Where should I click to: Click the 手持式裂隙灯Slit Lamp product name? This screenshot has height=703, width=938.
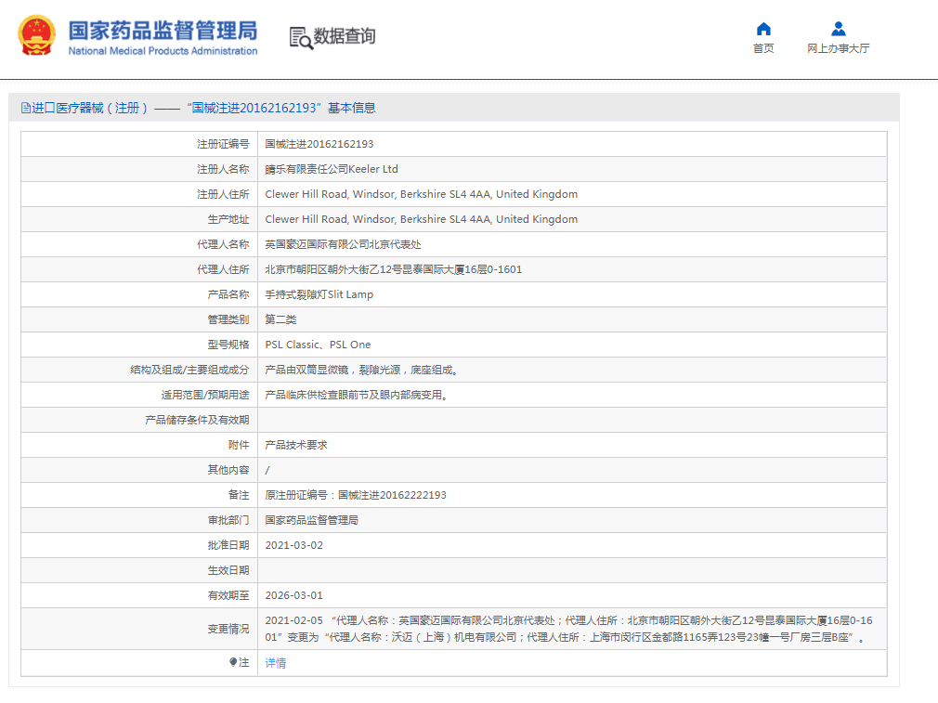click(319, 294)
